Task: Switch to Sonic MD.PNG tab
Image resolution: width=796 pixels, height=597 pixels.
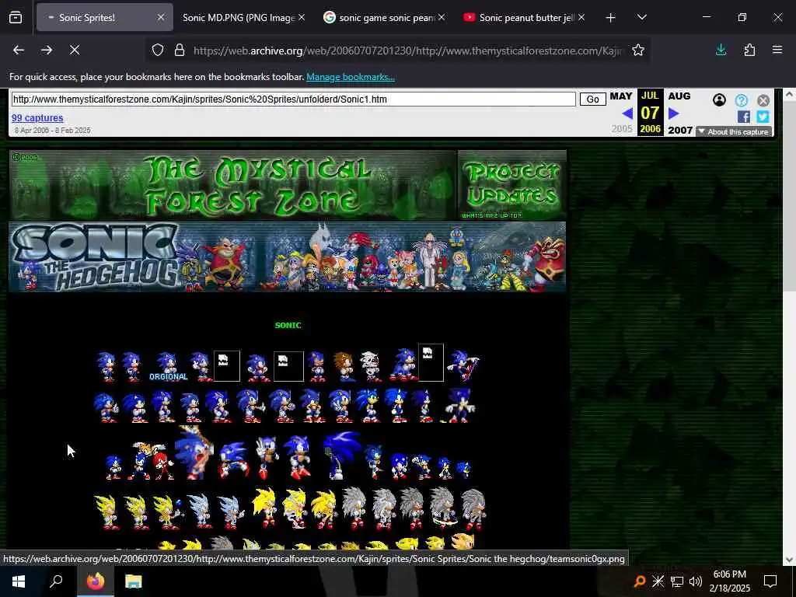Action: tap(239, 18)
